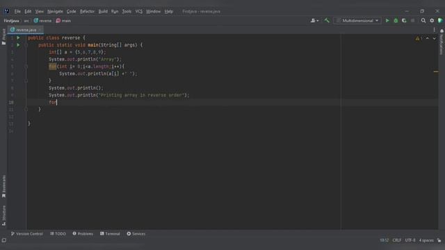
Task: Toggle the Bookmarks tool window
Action: [3, 186]
